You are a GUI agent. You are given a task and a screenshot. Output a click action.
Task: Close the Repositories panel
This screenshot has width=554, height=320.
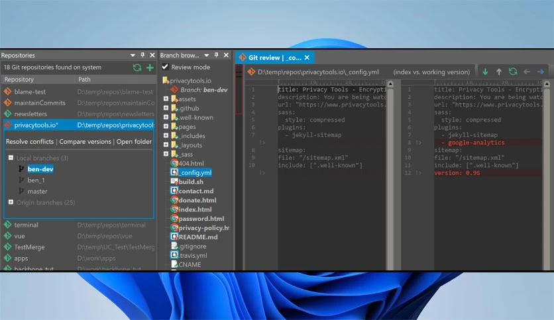pos(152,55)
